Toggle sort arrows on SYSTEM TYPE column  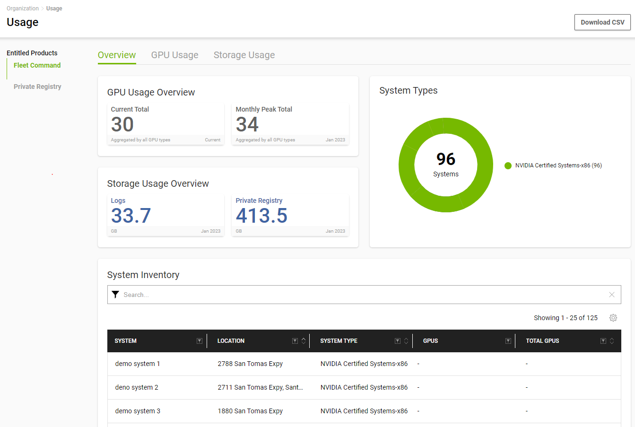(406, 341)
